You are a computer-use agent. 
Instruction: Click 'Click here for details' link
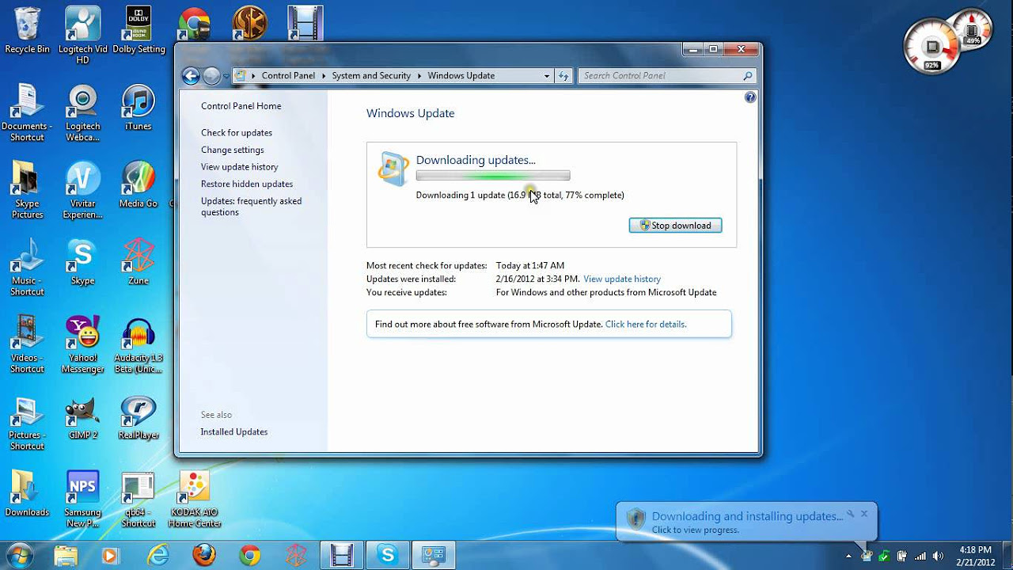point(646,325)
